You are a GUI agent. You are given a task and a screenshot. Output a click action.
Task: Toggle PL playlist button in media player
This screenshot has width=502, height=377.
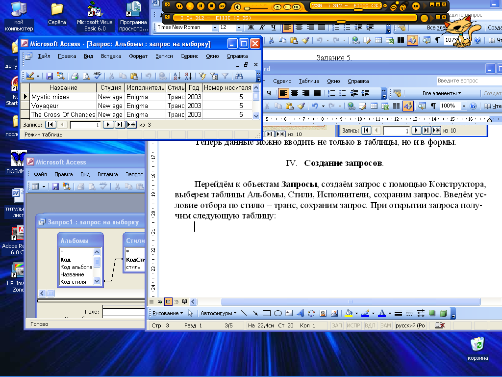(x=287, y=7)
